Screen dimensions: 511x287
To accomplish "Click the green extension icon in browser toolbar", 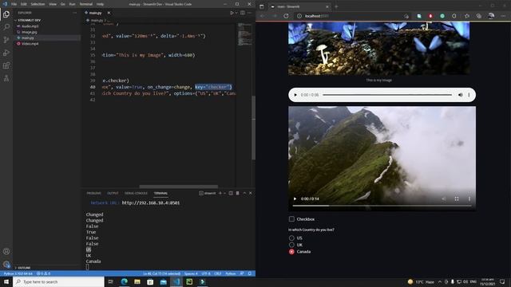I will pos(442,16).
